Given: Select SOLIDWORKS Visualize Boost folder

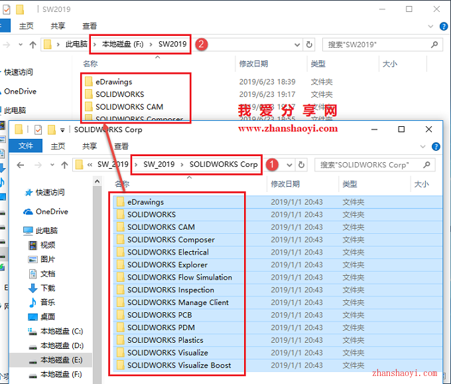Looking at the screenshot, I should pyautogui.click(x=179, y=365).
